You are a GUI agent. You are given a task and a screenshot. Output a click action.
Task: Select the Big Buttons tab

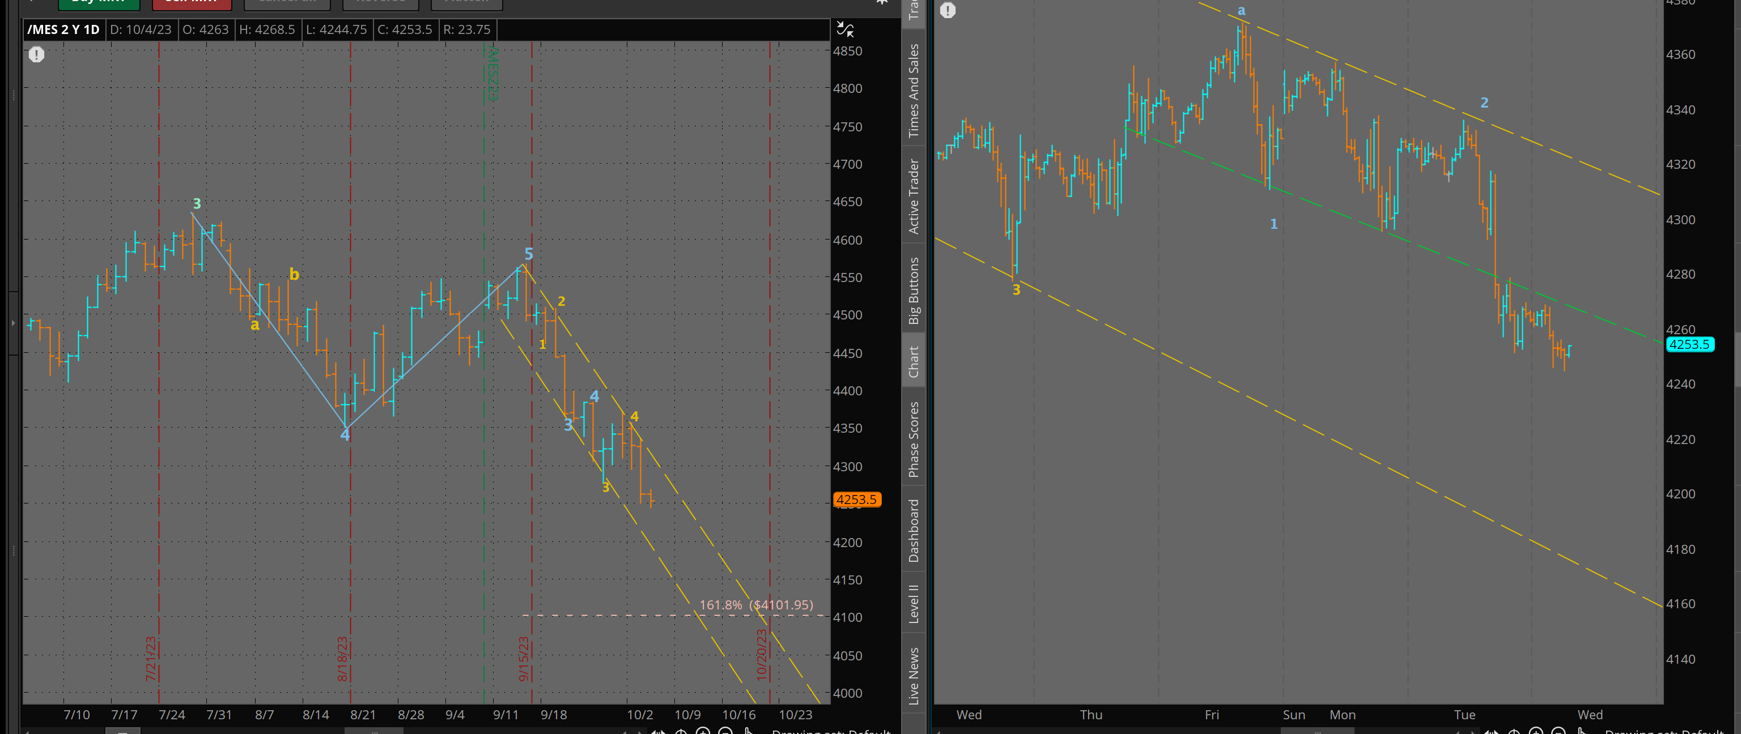pos(913,291)
